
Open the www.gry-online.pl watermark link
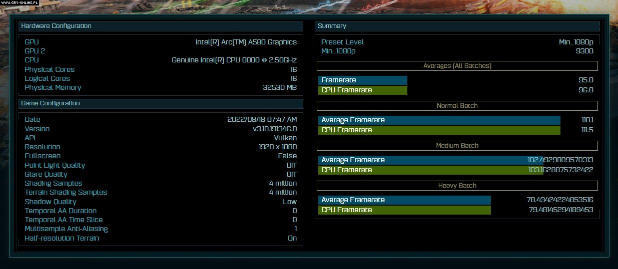[x=21, y=3]
